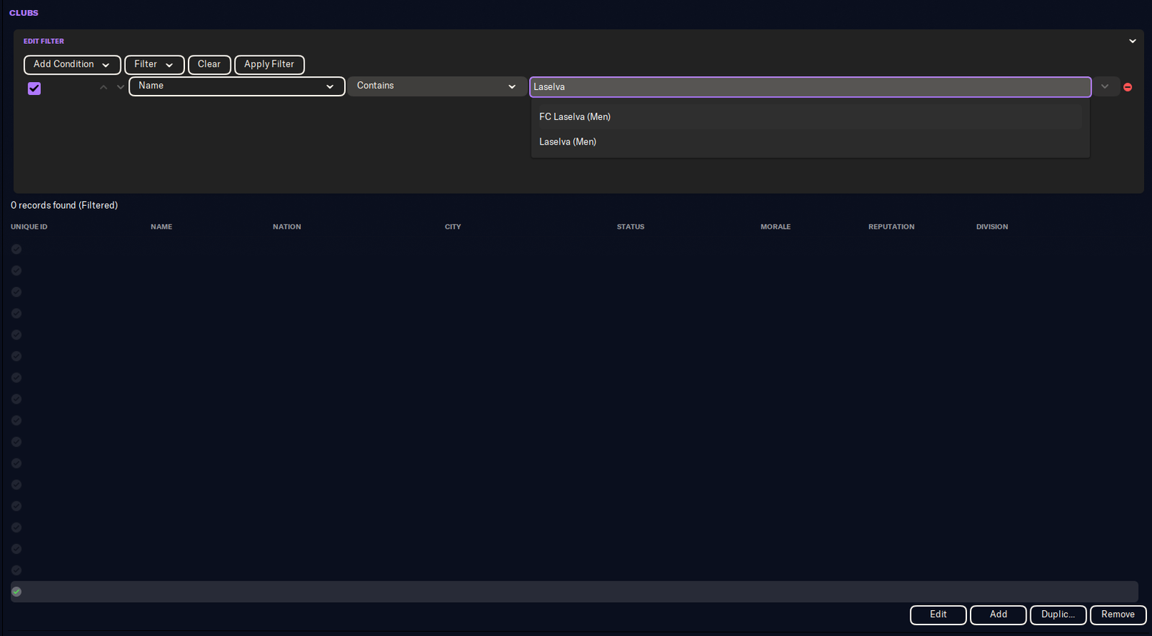Move filter condition up with arrow
The height and width of the screenshot is (636, 1152).
pyautogui.click(x=103, y=87)
